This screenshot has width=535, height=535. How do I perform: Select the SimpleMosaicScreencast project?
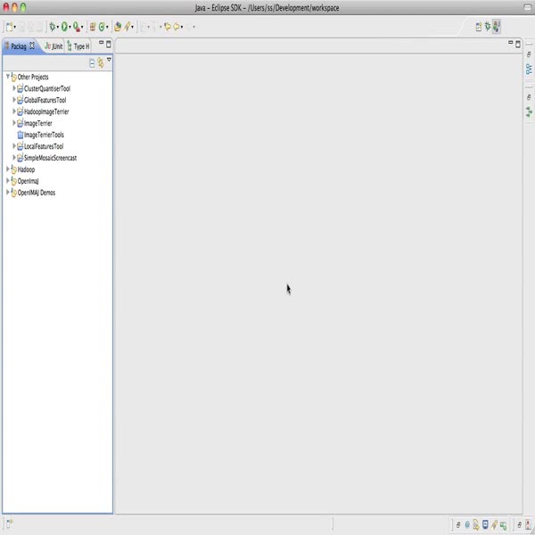tap(50, 158)
